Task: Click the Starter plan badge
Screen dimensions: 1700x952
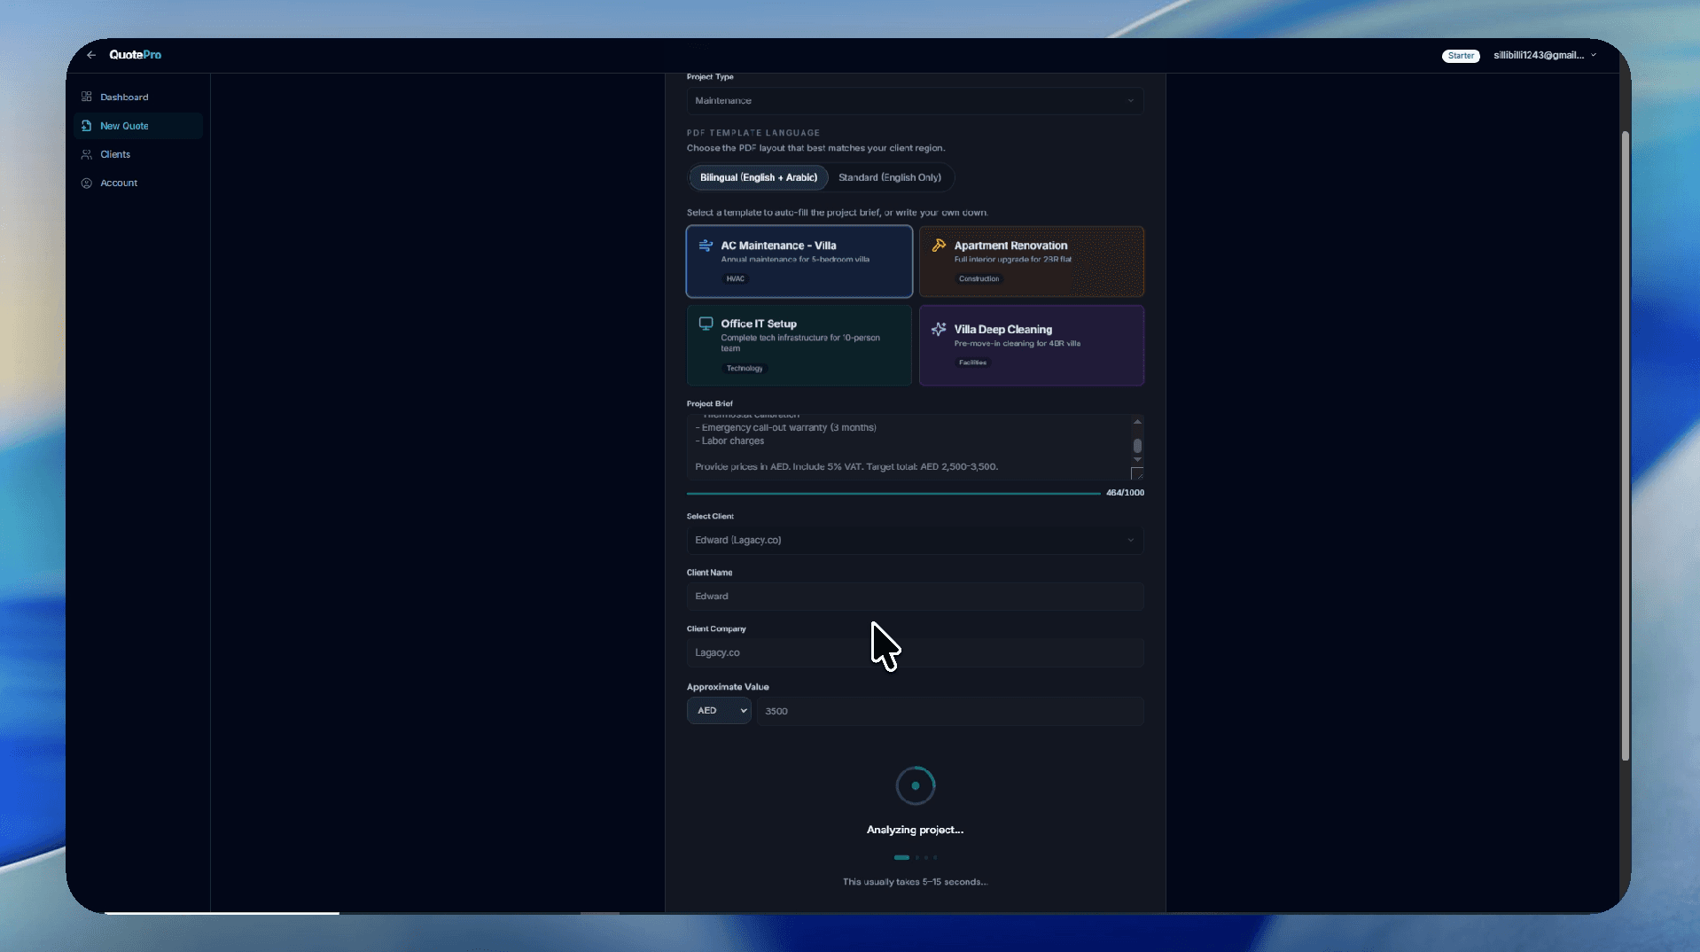Action: click(1461, 56)
